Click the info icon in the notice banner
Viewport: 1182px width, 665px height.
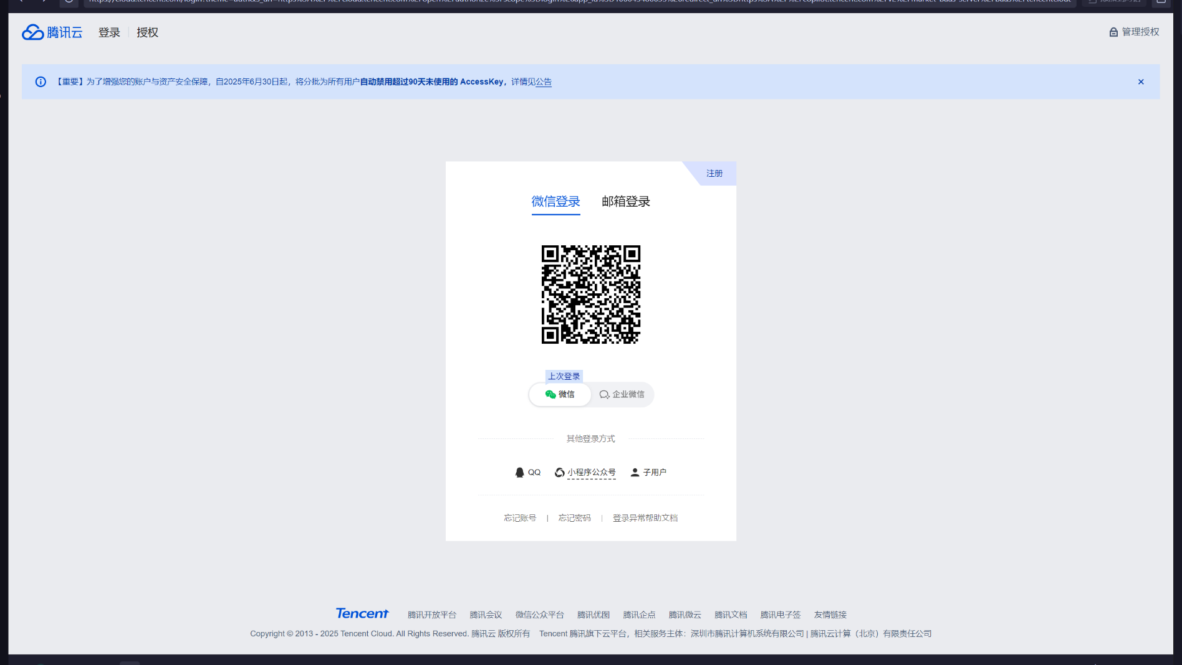pyautogui.click(x=41, y=82)
